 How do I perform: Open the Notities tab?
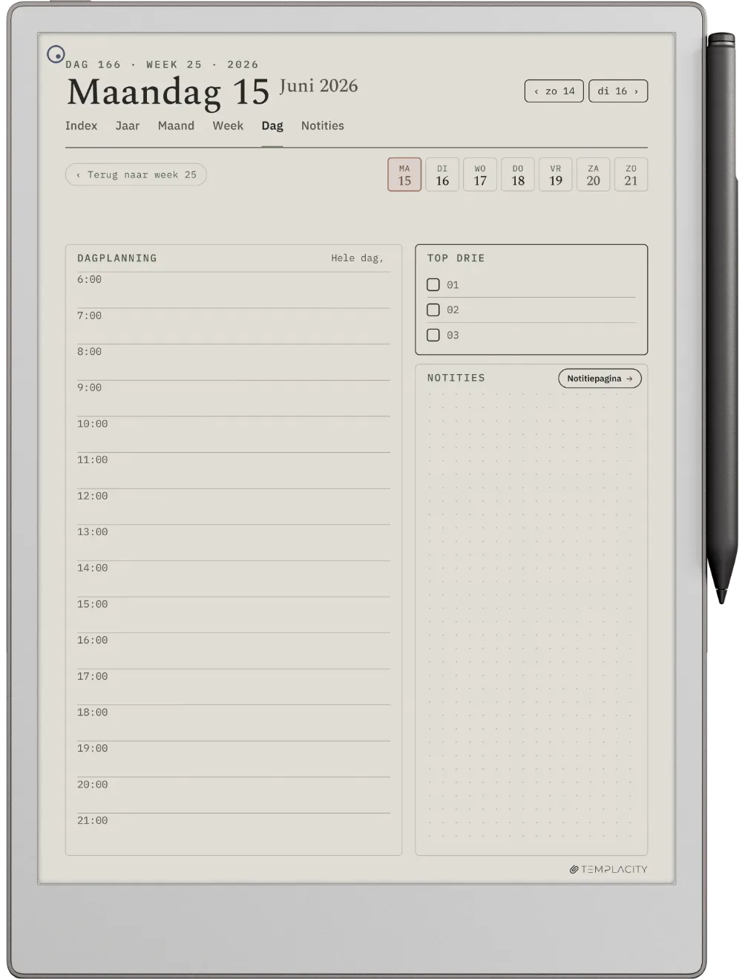pos(323,126)
